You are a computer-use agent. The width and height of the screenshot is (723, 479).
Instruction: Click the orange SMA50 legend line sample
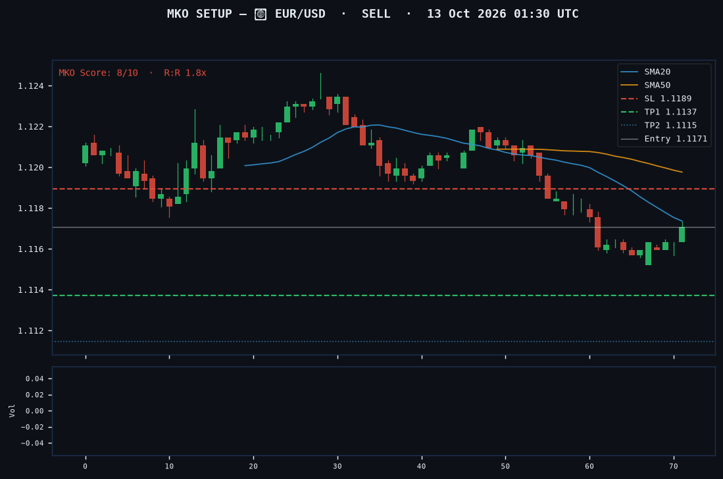(x=630, y=86)
